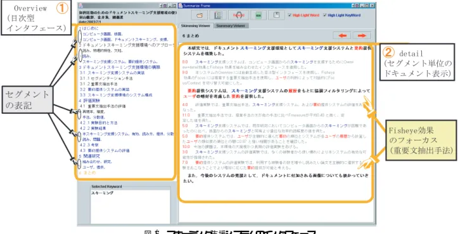Click segment keywords '読み、問題。'

click(91, 140)
